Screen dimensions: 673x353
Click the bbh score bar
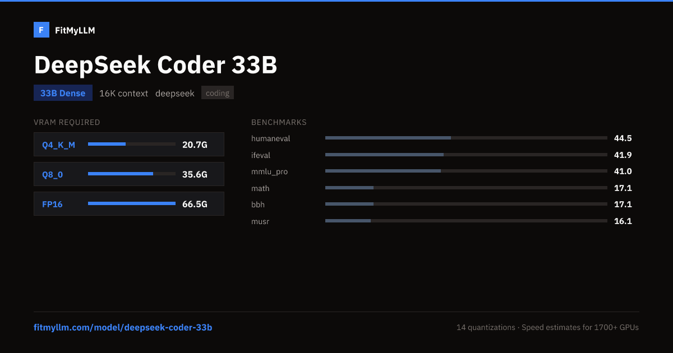pos(466,204)
